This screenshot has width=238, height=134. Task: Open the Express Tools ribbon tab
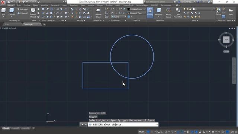coord(128,5)
